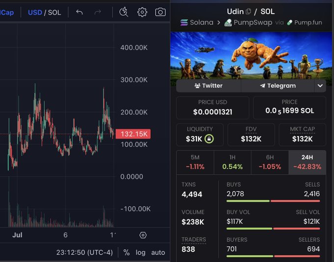Click the BUYERS count 701
The width and height of the screenshot is (334, 262).
coord(231,249)
